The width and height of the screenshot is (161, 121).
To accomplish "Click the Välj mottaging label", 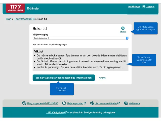I will (41, 35).
